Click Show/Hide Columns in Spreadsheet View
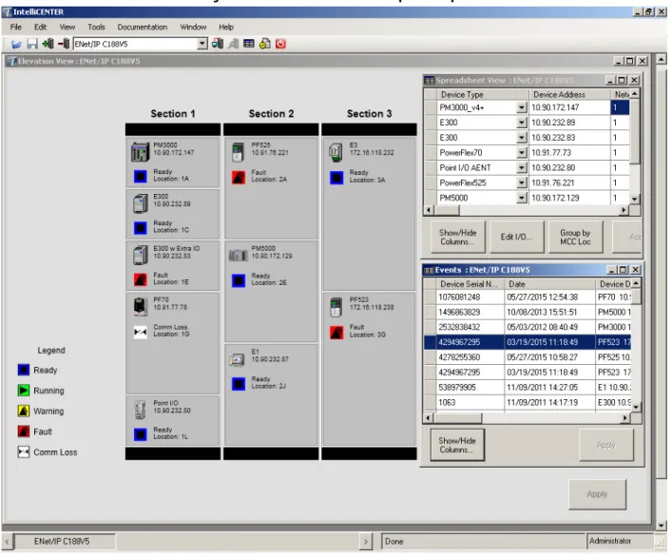672x556 pixels. [x=457, y=237]
